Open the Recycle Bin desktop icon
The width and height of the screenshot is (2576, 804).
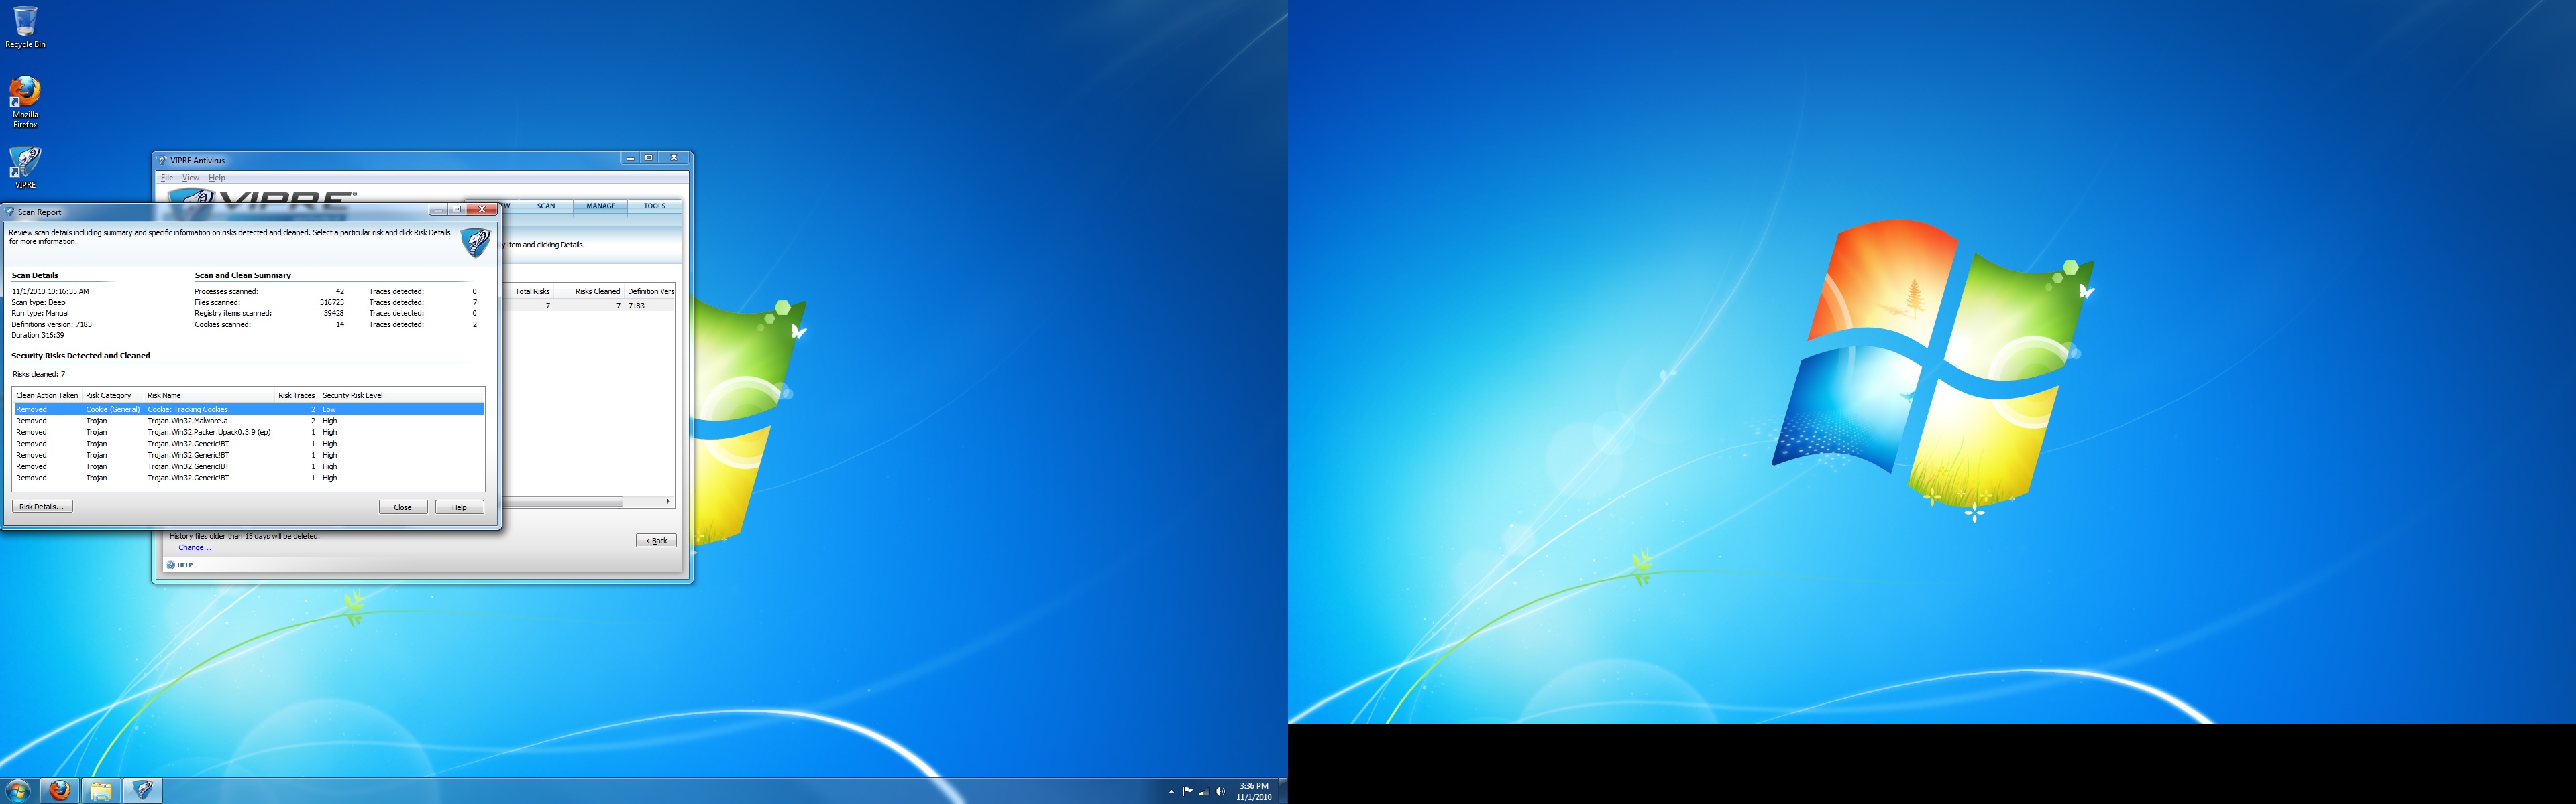tap(25, 27)
